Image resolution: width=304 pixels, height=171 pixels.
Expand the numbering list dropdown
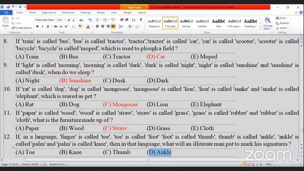tap(109, 20)
